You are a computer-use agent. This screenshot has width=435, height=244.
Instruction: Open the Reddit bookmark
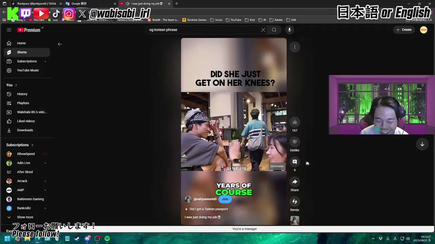click(163, 20)
